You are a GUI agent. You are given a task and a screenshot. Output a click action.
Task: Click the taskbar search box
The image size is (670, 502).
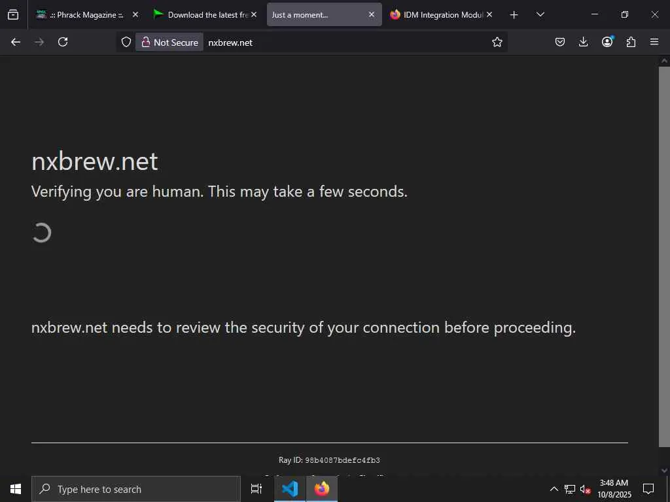136,489
